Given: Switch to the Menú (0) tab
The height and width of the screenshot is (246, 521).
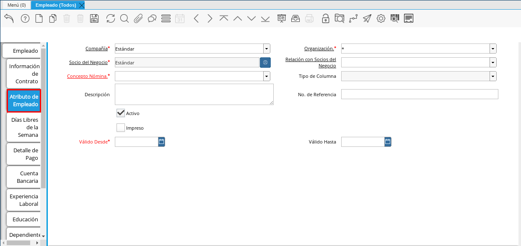Looking at the screenshot, I should click(x=16, y=5).
